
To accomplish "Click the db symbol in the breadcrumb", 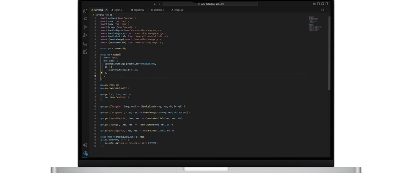I will point(110,15).
